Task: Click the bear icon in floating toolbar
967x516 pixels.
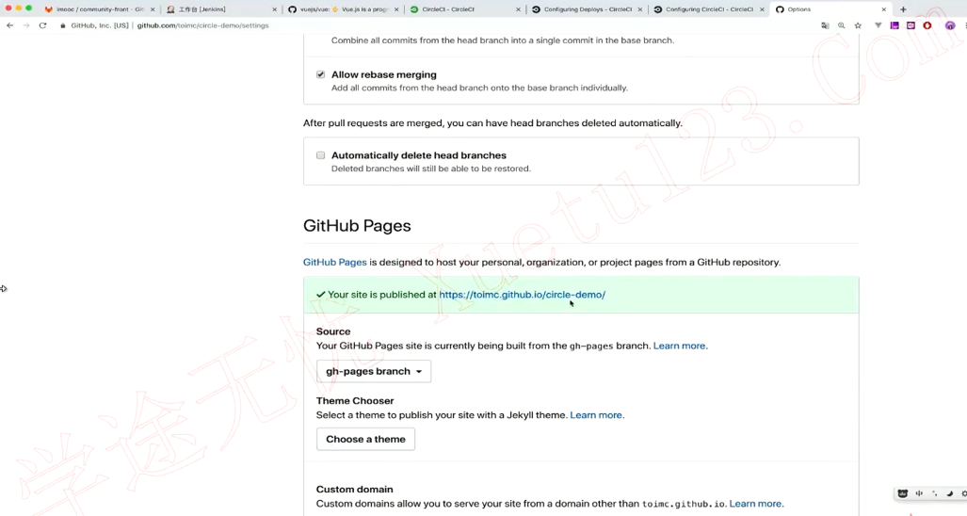Action: 903,493
